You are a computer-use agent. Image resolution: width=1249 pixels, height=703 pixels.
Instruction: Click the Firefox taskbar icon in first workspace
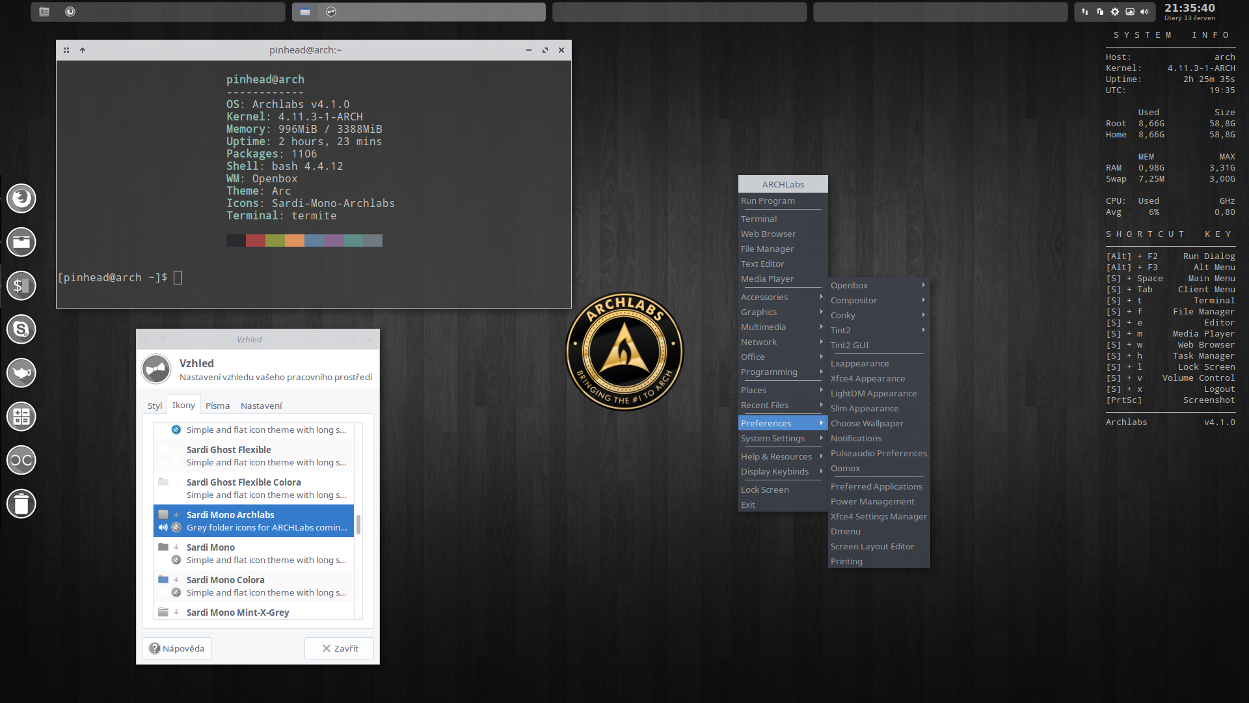(70, 12)
